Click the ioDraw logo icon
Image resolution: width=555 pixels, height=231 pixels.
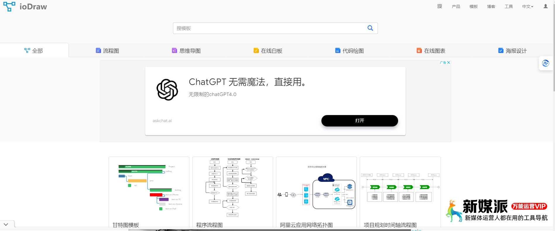(x=9, y=6)
